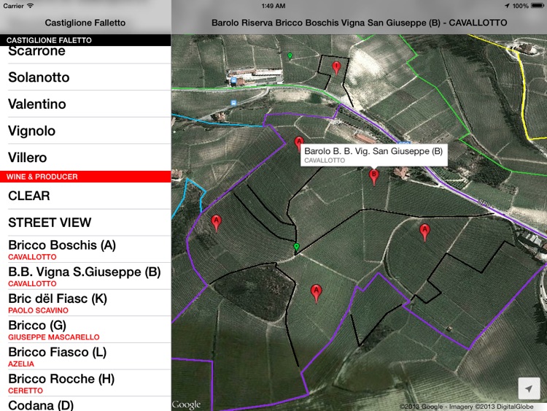Tap the 1:49 AM clock in the status bar
The height and width of the screenshot is (411, 547).
pos(273,6)
